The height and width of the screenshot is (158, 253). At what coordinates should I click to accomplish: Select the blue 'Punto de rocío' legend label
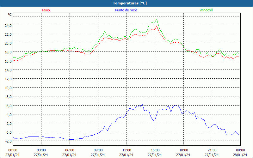[x=126, y=10]
